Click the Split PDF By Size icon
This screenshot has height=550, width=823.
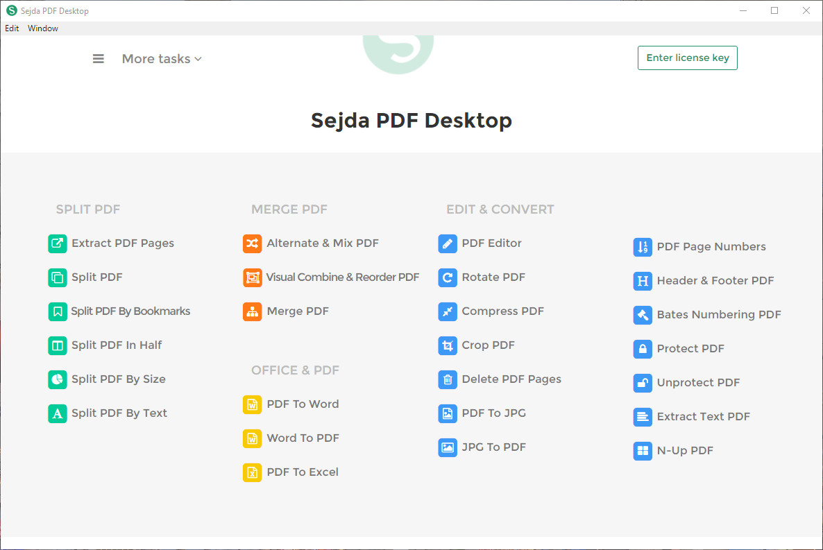pos(57,379)
